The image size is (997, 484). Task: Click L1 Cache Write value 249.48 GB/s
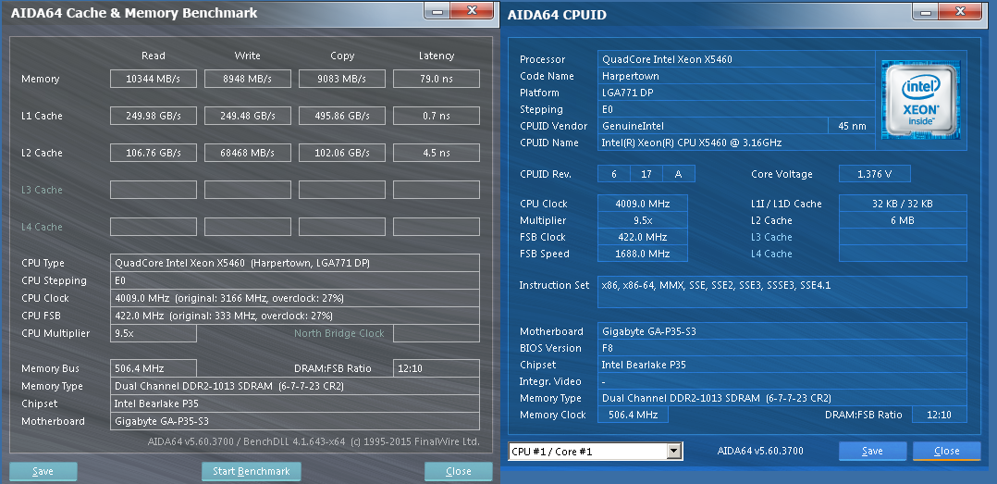[x=247, y=116]
